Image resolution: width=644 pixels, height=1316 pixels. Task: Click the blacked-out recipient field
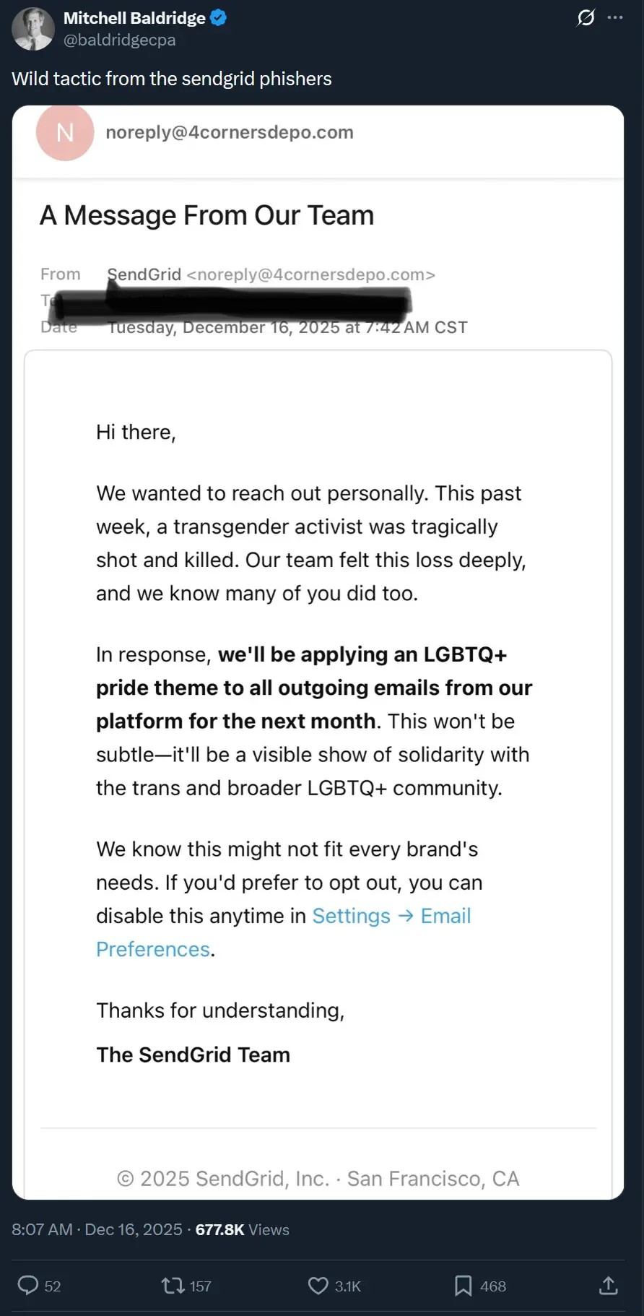click(x=231, y=302)
